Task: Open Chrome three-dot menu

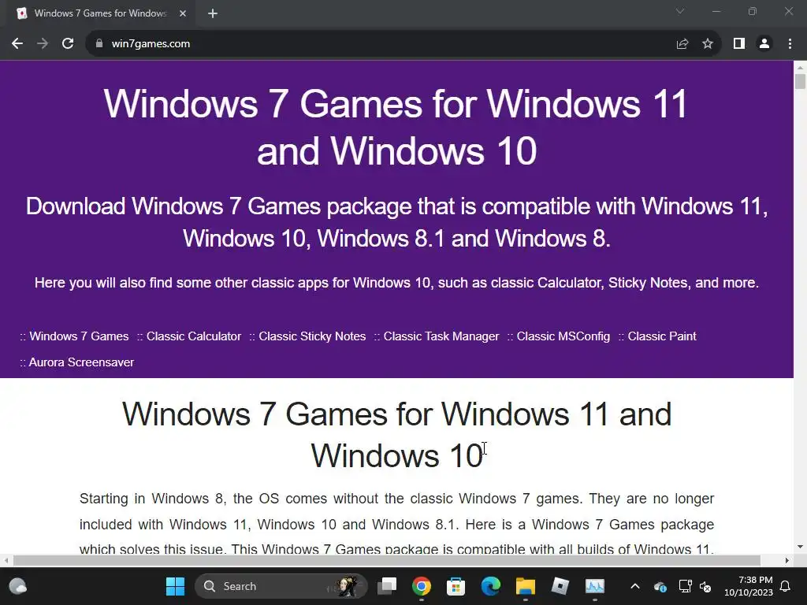Action: 790,44
